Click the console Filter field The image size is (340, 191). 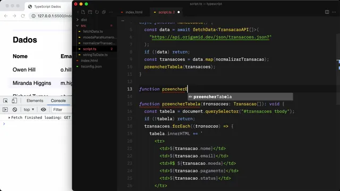click(62, 110)
